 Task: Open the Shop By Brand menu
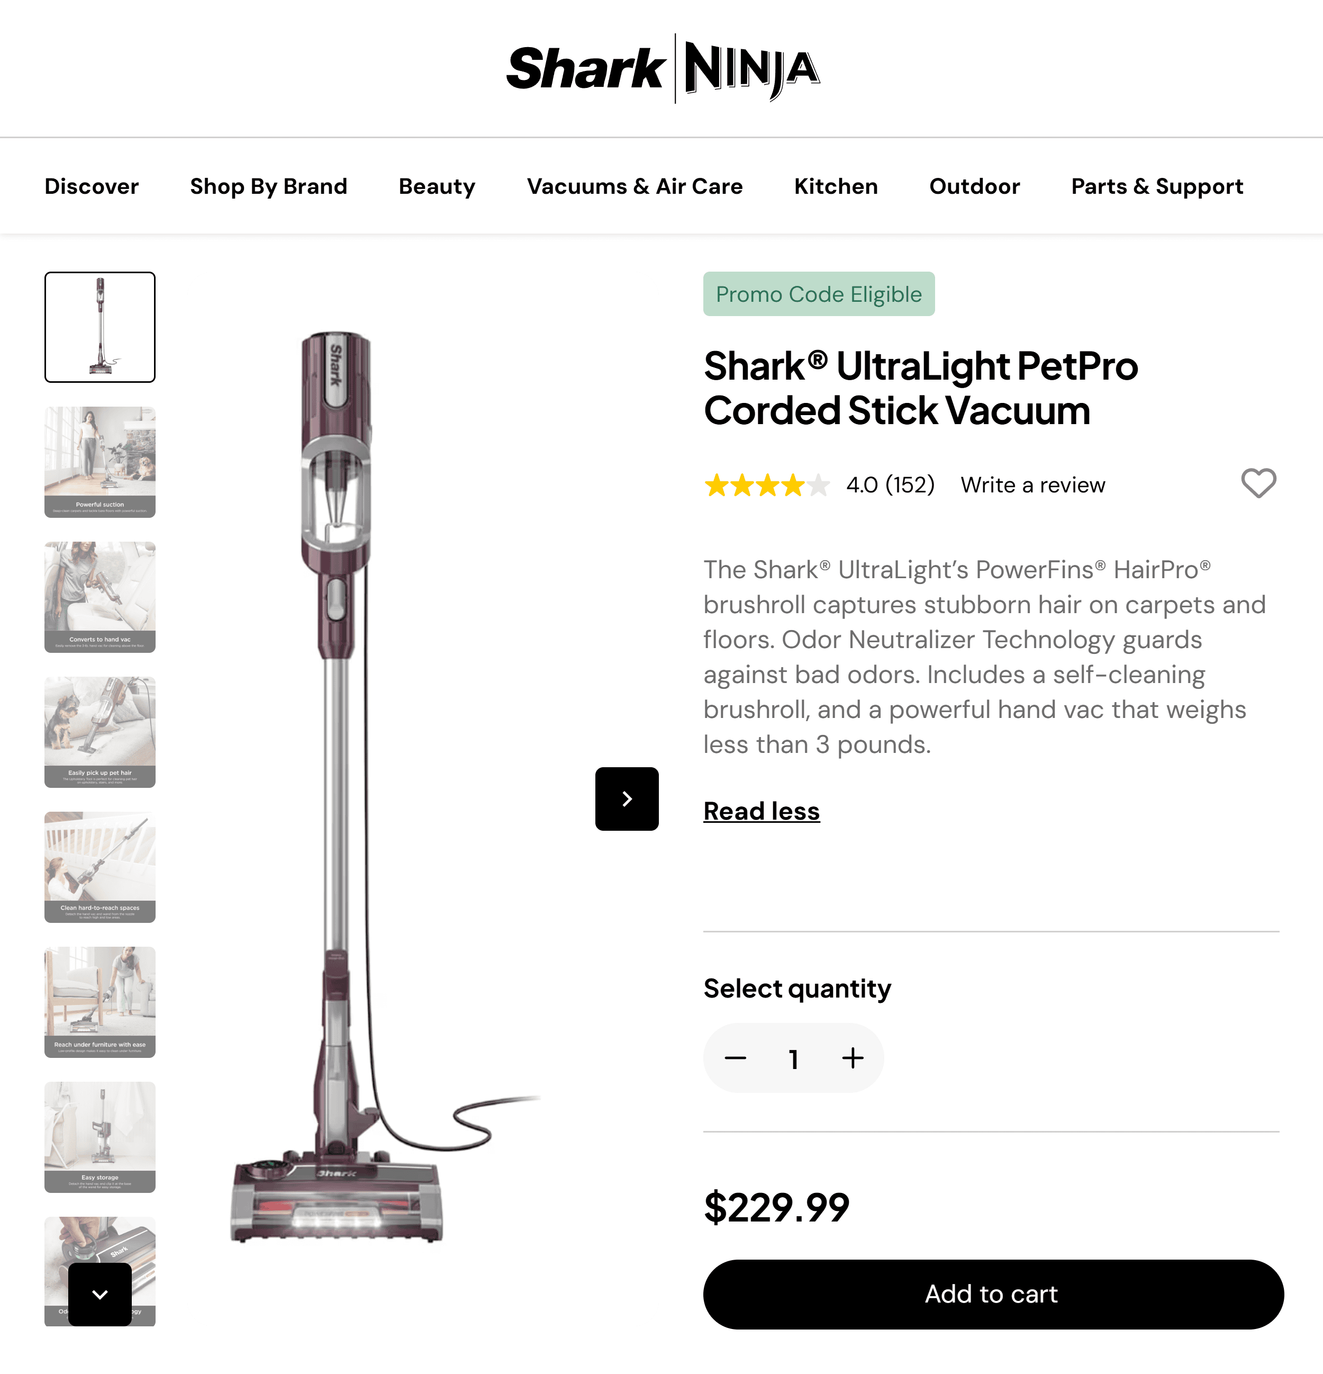pos(268,186)
